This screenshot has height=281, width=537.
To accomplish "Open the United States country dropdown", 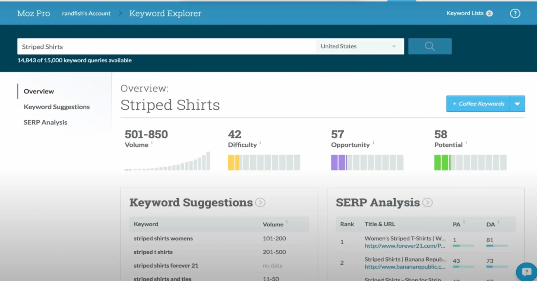I will click(359, 46).
